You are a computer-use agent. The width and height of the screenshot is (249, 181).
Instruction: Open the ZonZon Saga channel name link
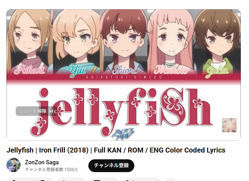42,162
